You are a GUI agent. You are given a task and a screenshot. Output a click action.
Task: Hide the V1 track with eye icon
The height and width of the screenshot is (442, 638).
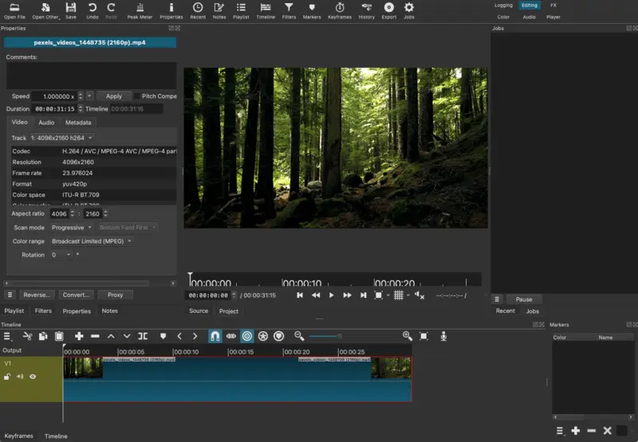[x=33, y=377]
